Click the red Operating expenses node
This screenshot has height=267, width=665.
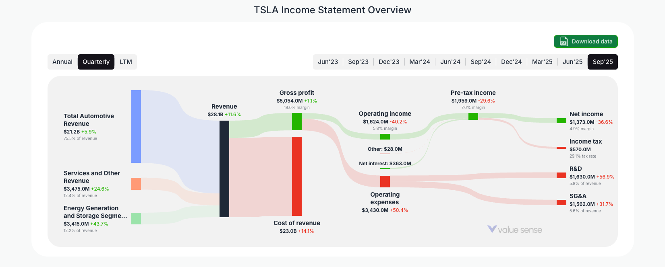(x=385, y=181)
